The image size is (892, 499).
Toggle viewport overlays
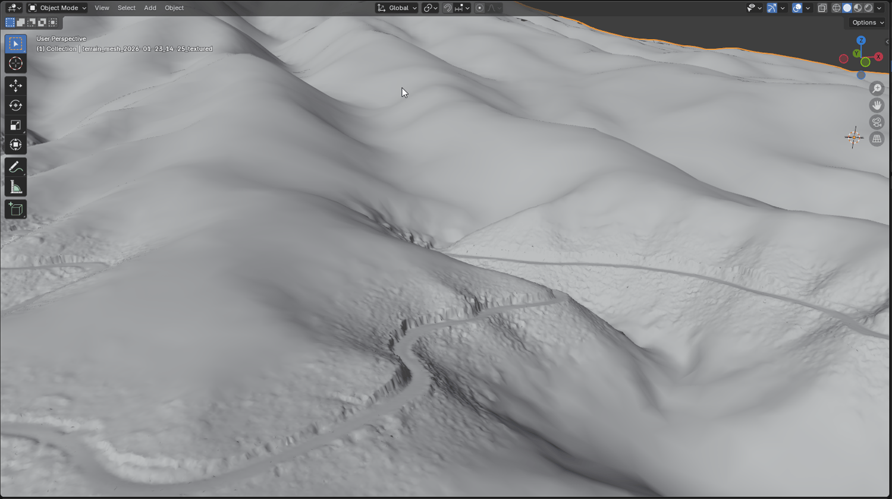[x=797, y=8]
